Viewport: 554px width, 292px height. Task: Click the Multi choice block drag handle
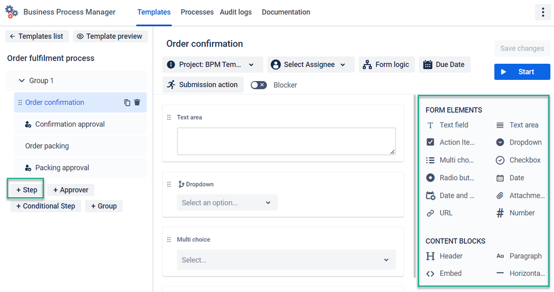(x=169, y=239)
